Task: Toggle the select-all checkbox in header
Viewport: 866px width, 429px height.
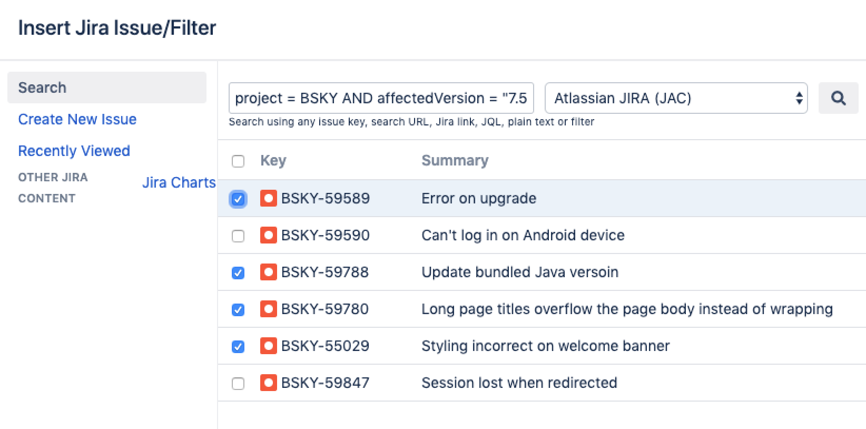Action: pos(238,161)
